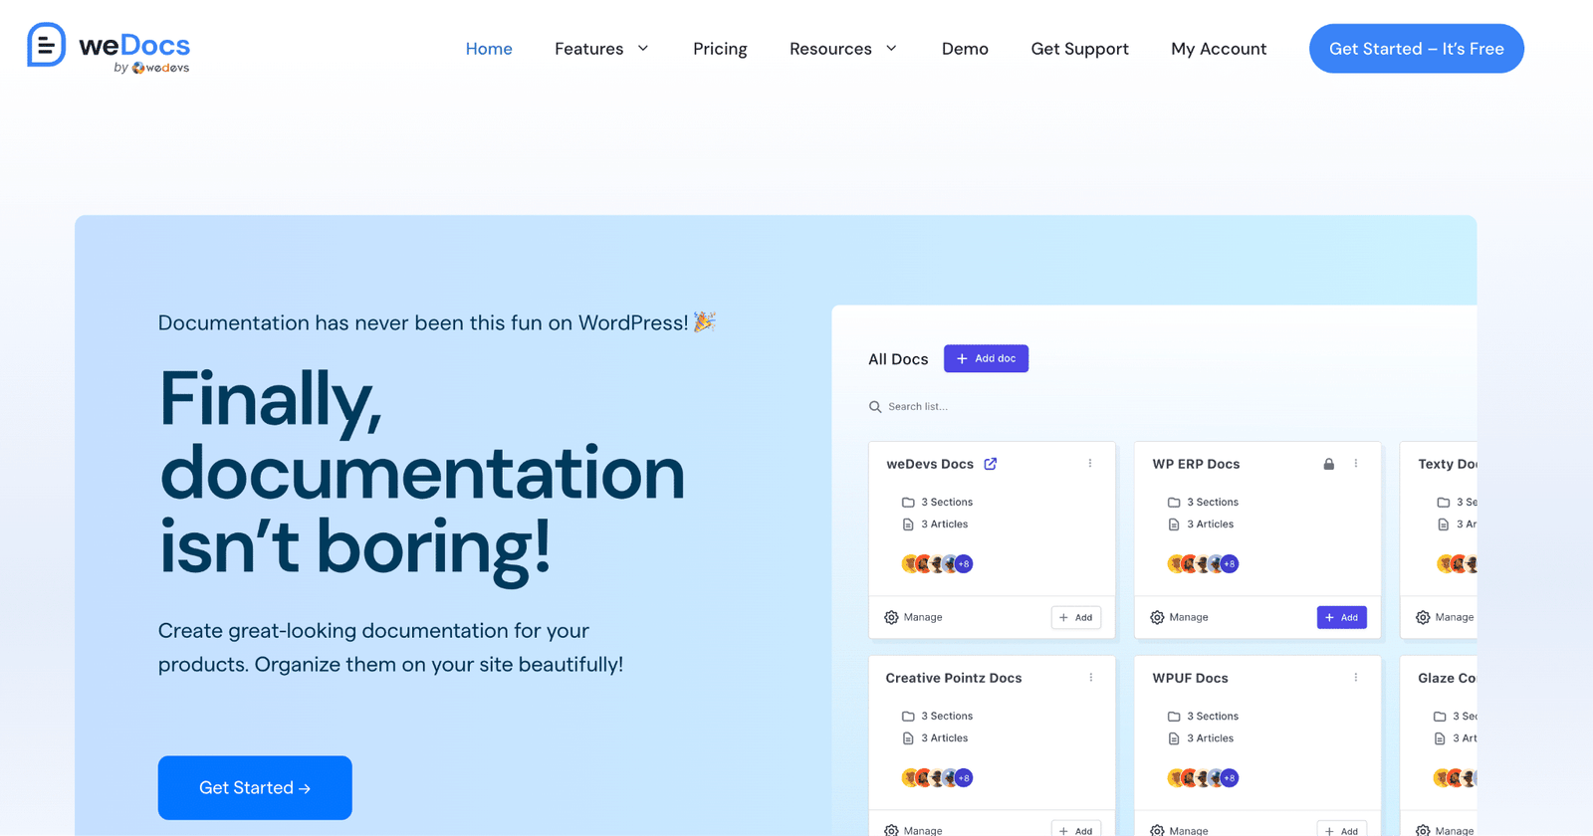The image size is (1593, 836).
Task: Click the WP ERP Docs lock icon
Action: 1328,464
